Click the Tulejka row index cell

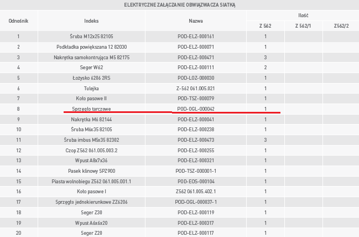click(91, 88)
